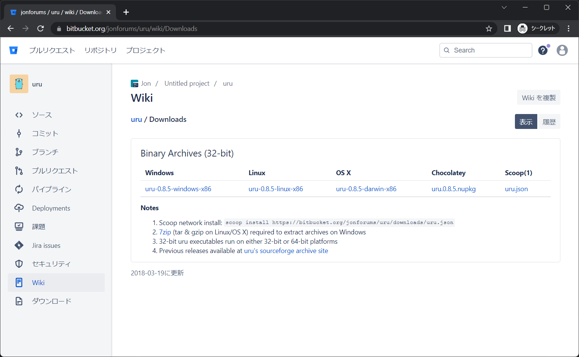Image resolution: width=579 pixels, height=357 pixels.
Task: Open the help question mark icon
Action: pos(543,50)
